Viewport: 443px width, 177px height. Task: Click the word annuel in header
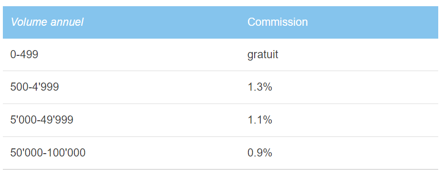(67, 22)
